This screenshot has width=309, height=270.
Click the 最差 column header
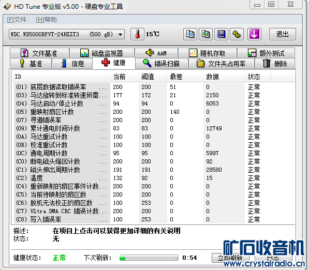[185, 77]
